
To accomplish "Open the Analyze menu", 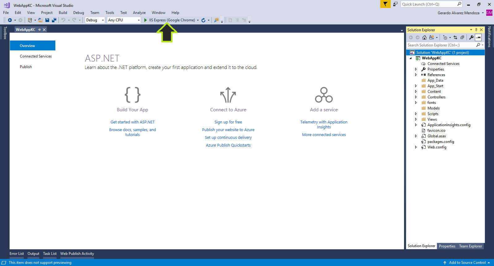I will (x=139, y=13).
